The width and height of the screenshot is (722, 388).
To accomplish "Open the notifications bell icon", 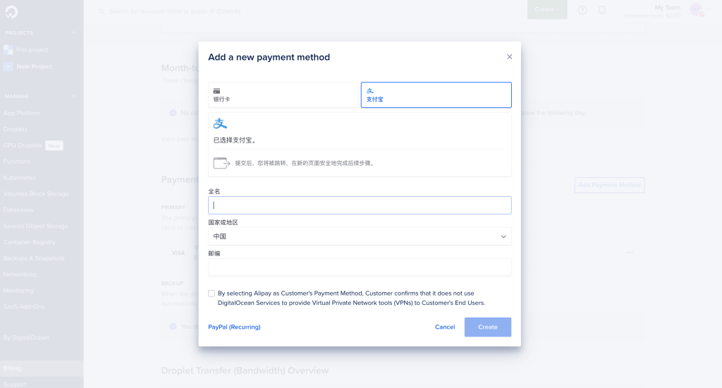I will pyautogui.click(x=602, y=10).
